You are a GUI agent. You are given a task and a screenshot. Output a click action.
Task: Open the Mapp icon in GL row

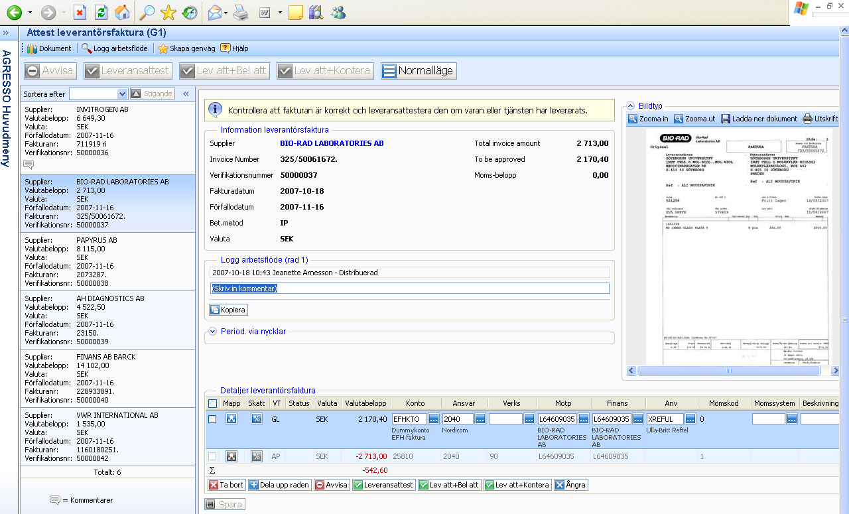231,419
